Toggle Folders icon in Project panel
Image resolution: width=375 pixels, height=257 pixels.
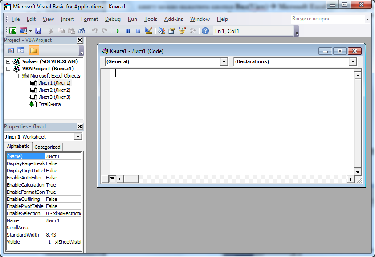click(x=33, y=50)
